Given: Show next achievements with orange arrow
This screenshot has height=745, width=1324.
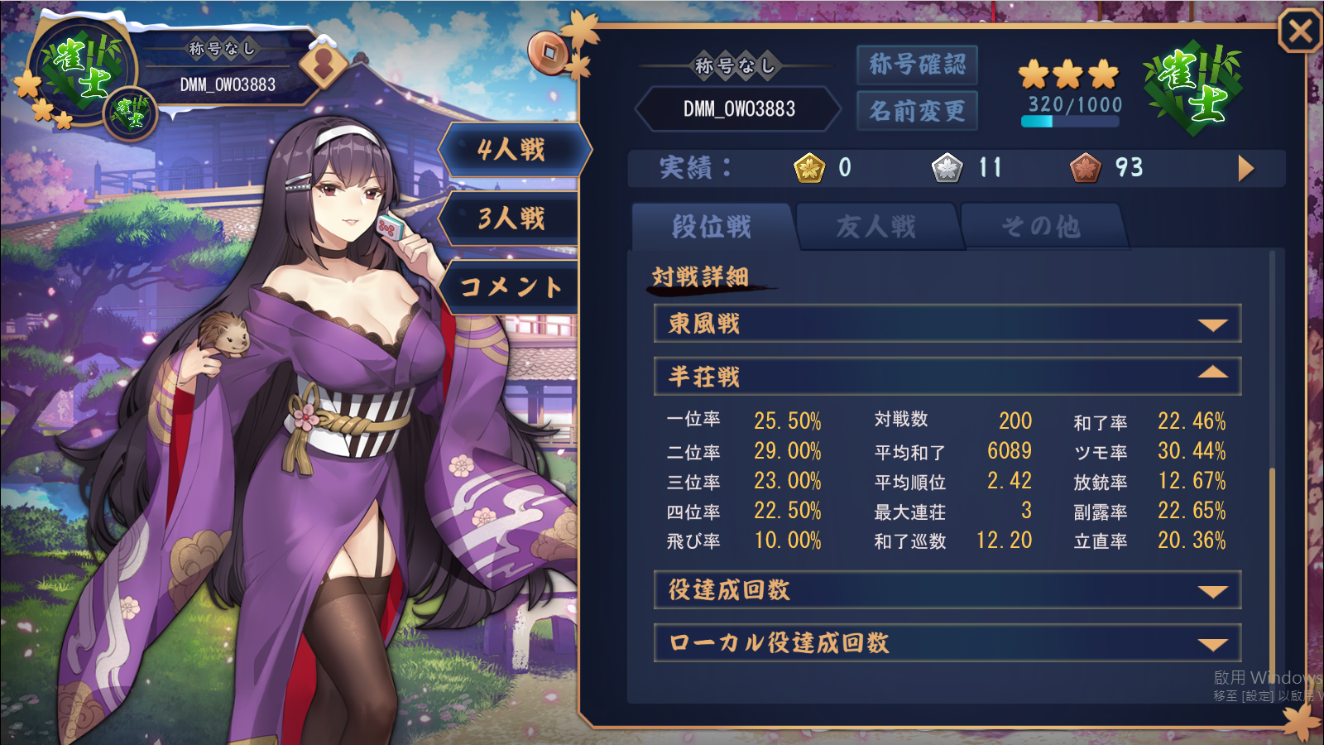Looking at the screenshot, I should [1246, 168].
